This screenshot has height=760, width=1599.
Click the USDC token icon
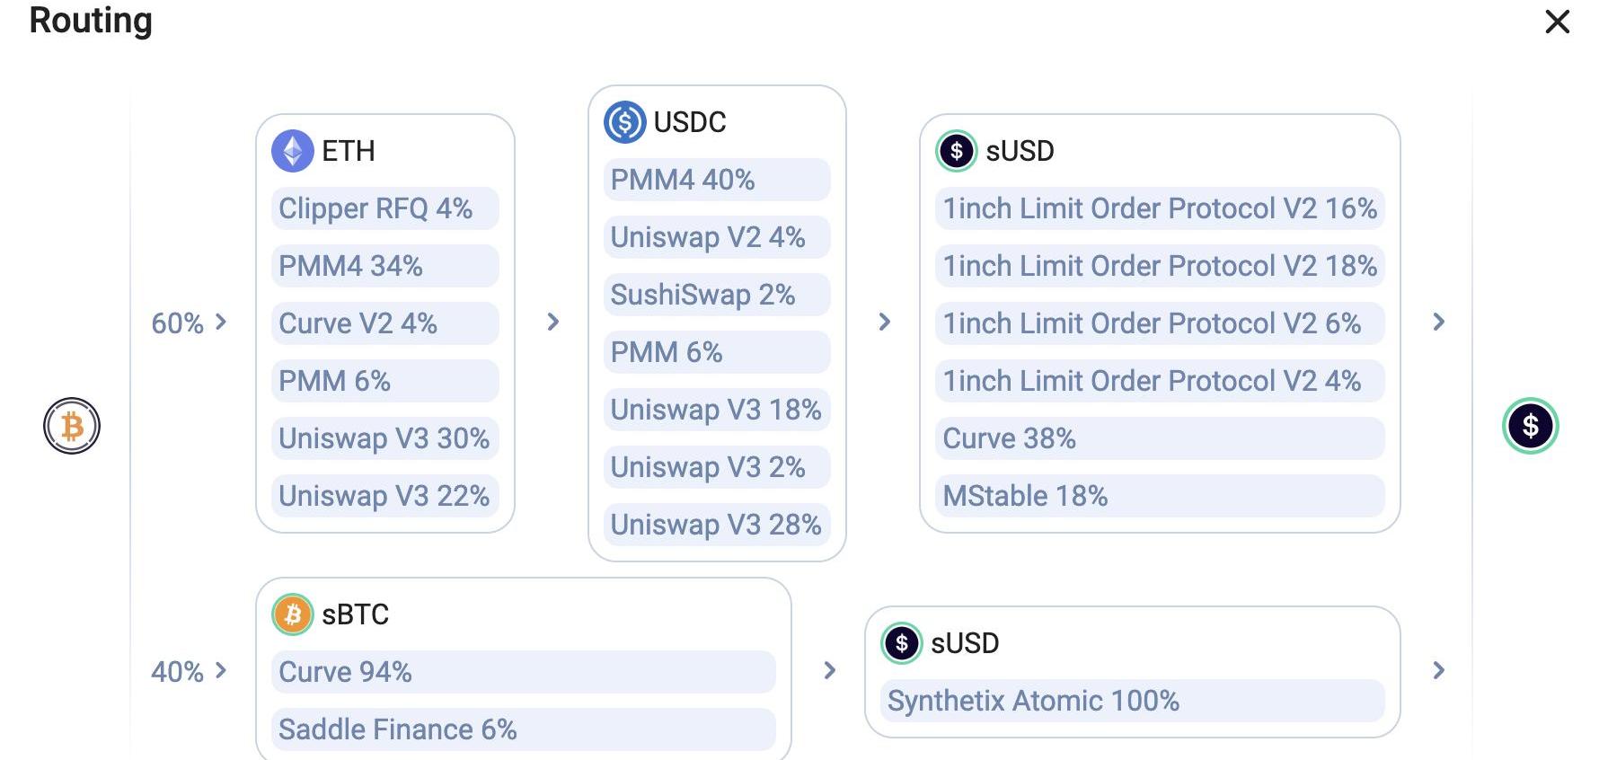coord(625,122)
